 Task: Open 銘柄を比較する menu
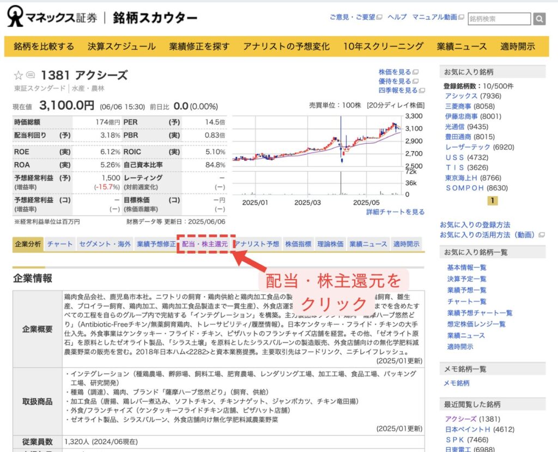(x=44, y=46)
